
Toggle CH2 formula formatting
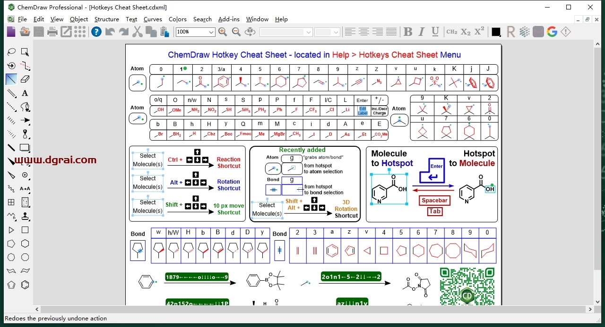point(452,32)
